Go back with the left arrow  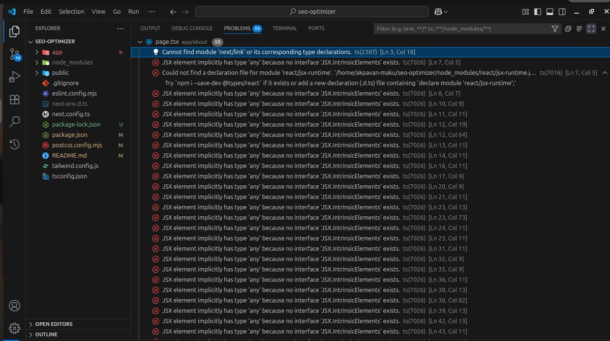[x=173, y=11]
